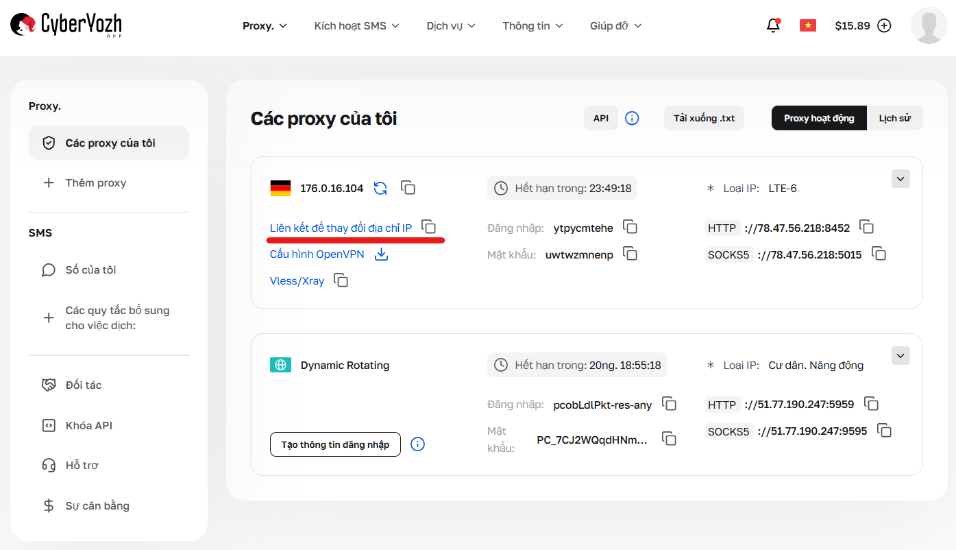
Task: Open the Dịch vụ menu
Action: 450,25
